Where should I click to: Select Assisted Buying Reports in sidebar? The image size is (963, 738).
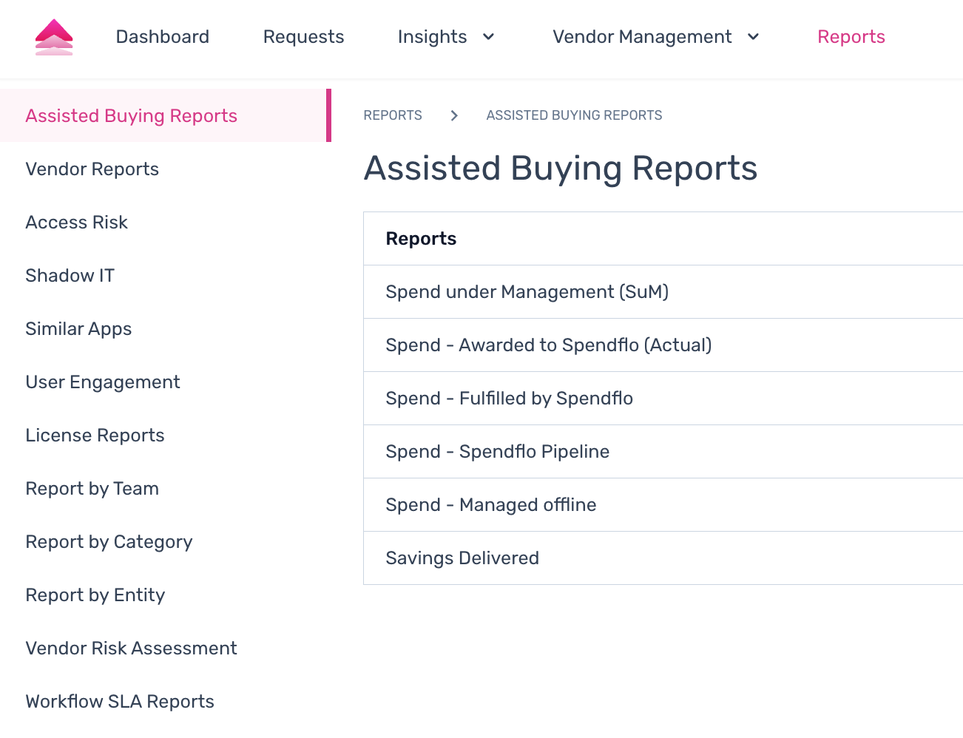(x=166, y=115)
